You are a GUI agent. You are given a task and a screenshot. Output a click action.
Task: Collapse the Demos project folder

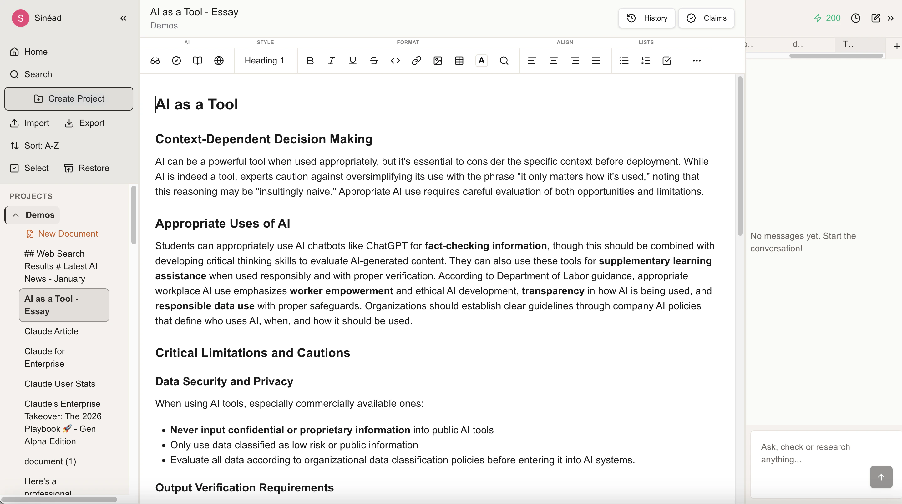(x=15, y=215)
